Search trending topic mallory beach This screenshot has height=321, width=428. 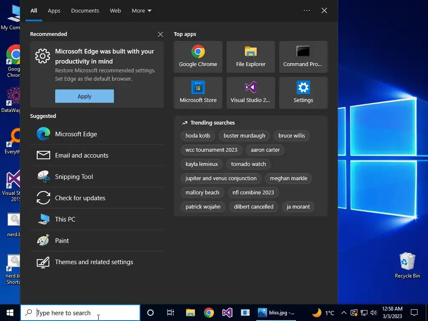[x=202, y=192]
